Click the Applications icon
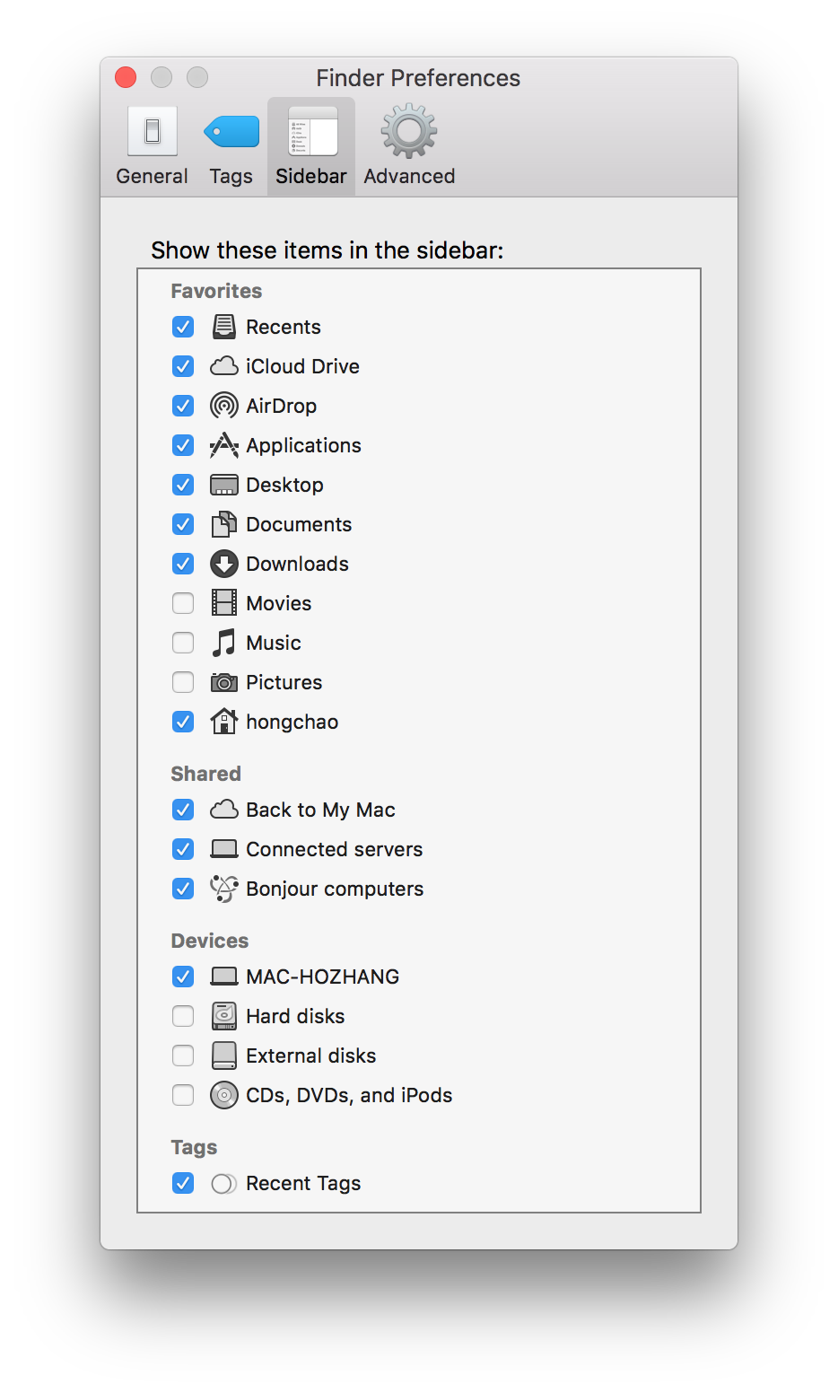838x1393 pixels. coord(223,445)
